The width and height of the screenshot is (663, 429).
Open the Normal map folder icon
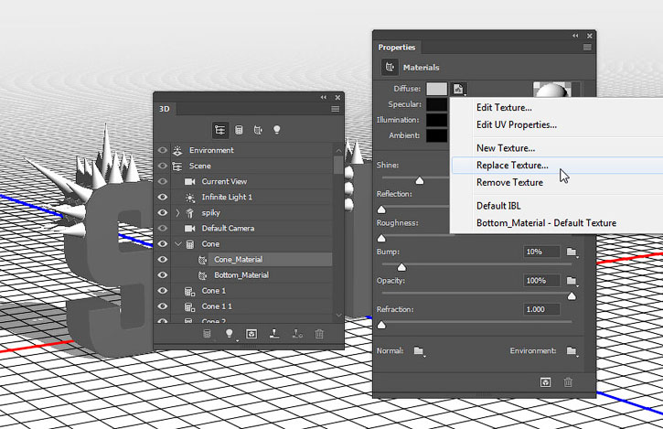click(419, 350)
